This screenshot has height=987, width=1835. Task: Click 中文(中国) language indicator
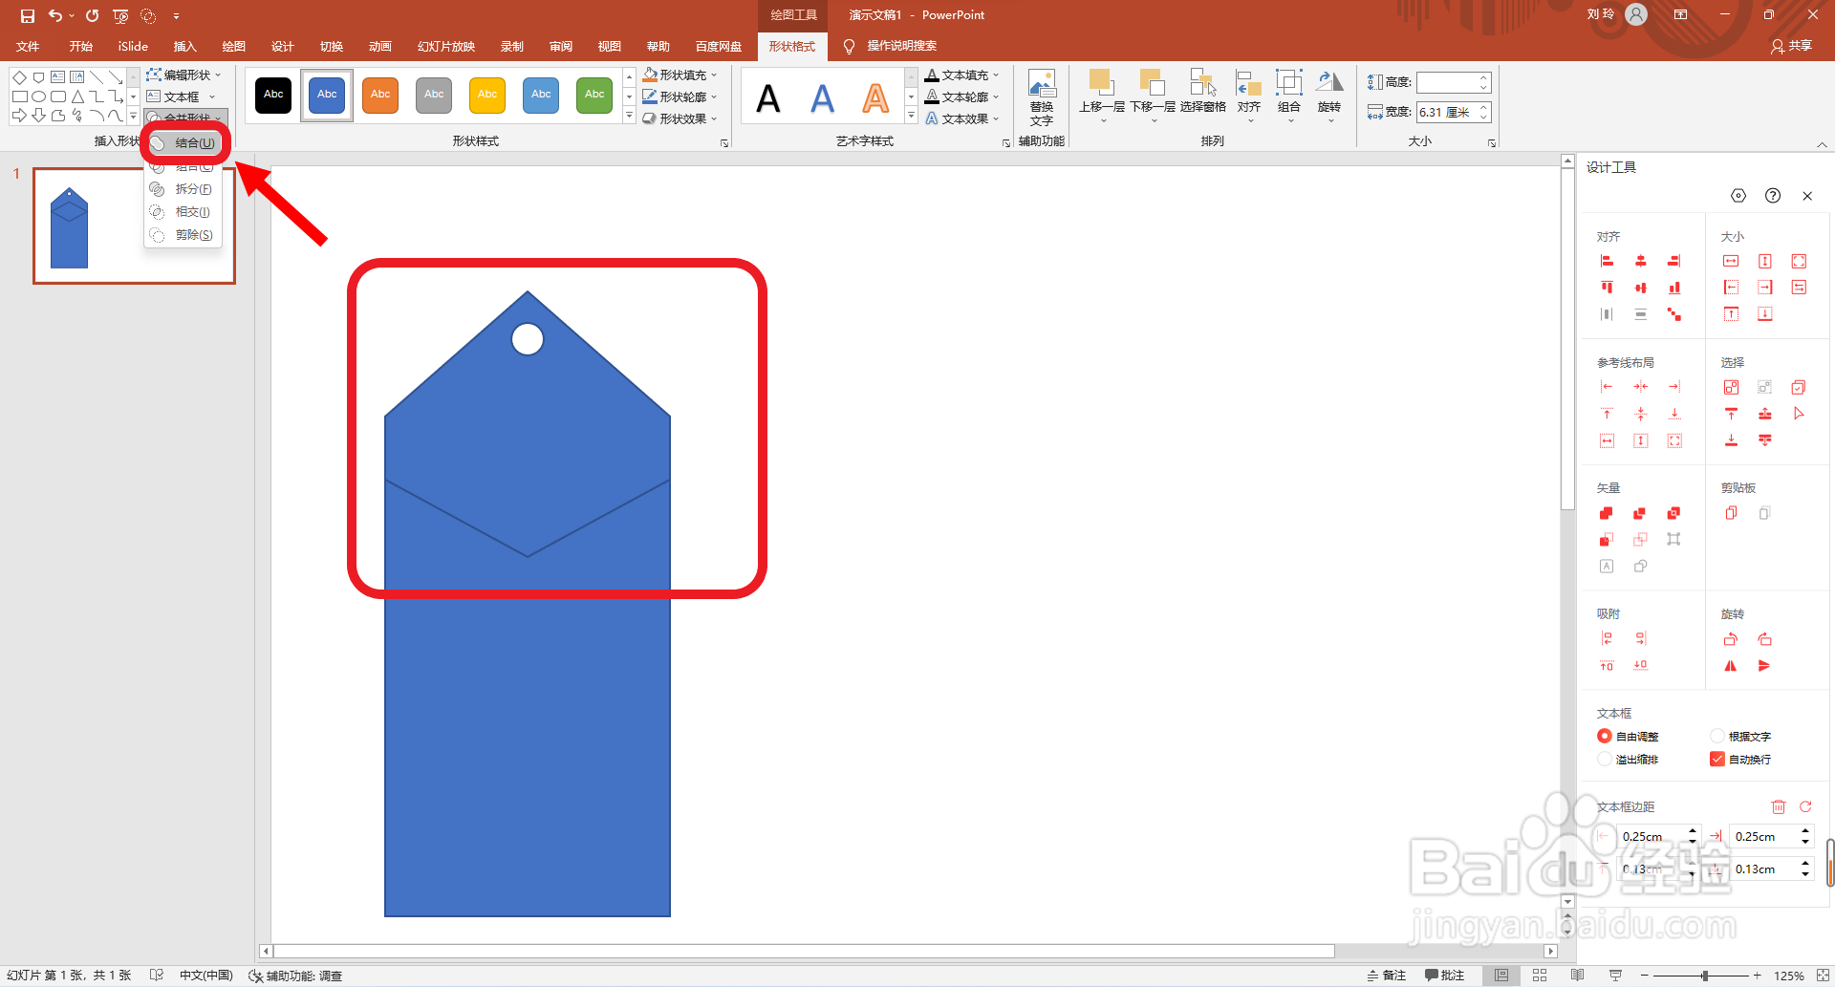point(206,976)
